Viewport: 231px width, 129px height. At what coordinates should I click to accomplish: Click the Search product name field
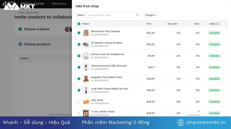[111, 15]
